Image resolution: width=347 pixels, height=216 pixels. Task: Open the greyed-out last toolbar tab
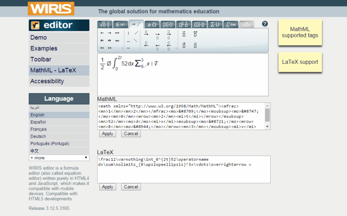246,24
